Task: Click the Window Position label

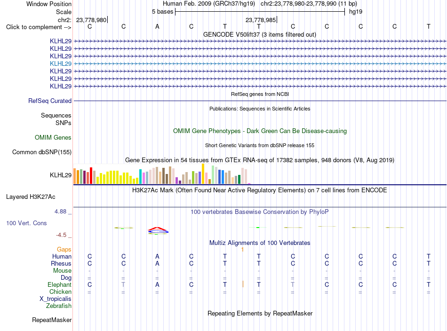Action: pyautogui.click(x=49, y=4)
